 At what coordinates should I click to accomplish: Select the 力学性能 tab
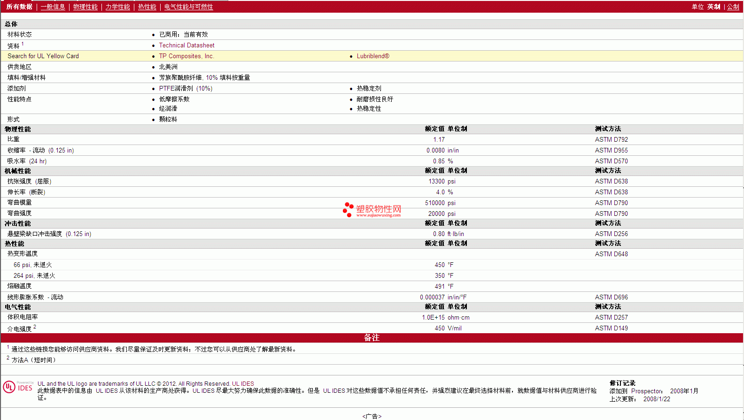click(x=118, y=7)
